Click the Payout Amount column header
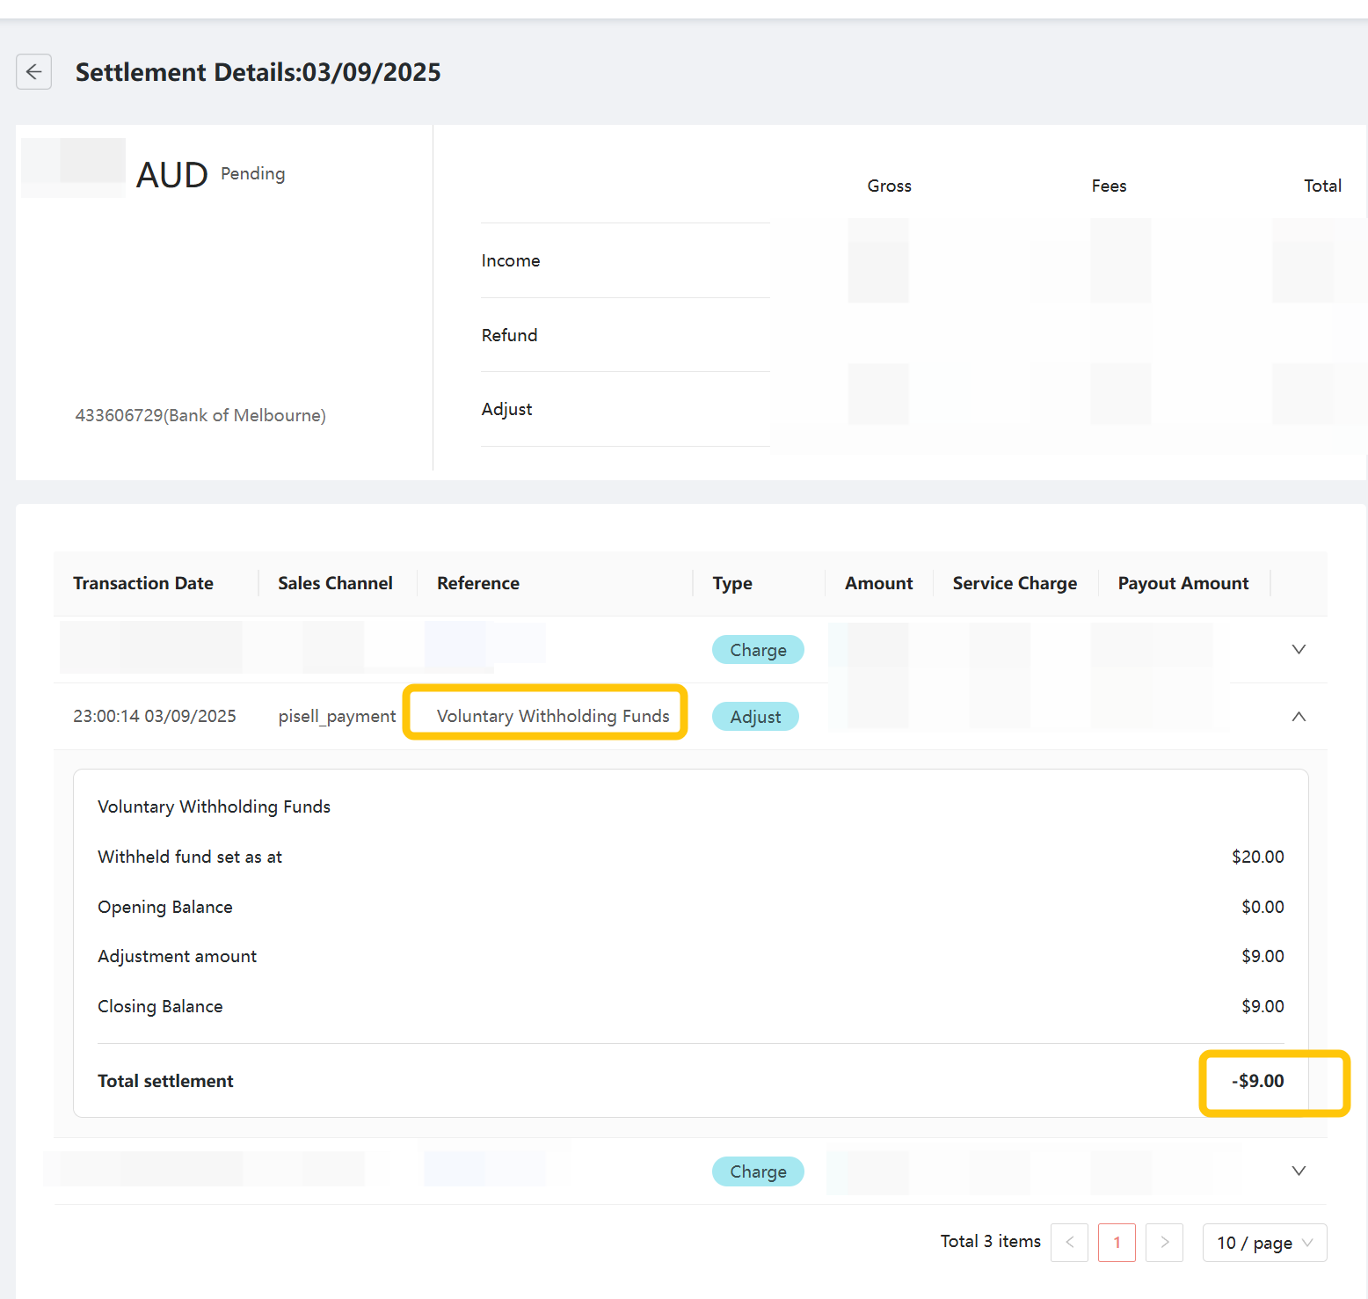Viewport: 1368px width, 1299px height. click(1182, 583)
